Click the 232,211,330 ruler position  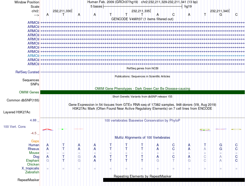[62, 11]
